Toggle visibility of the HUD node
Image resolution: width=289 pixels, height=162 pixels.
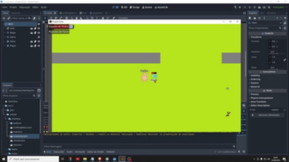[39, 28]
